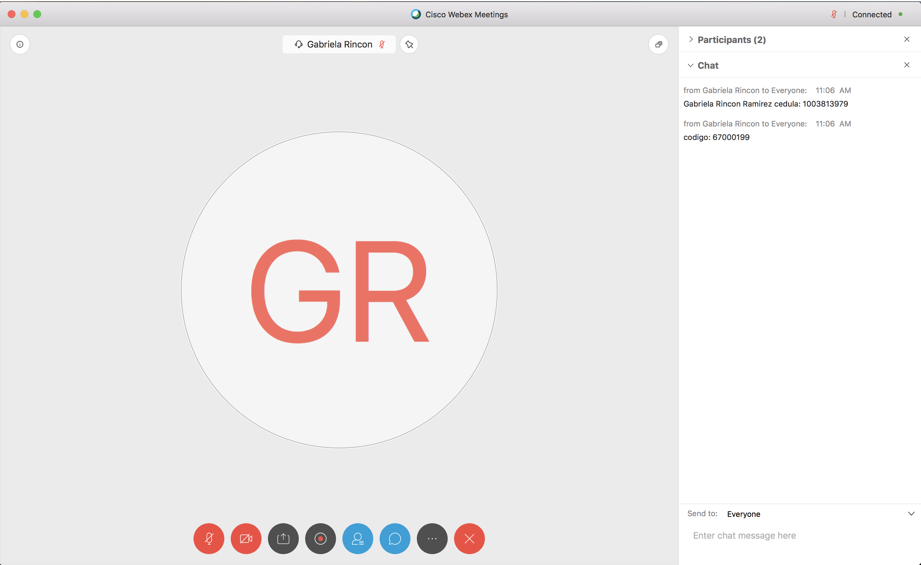This screenshot has height=565, width=921.
Task: Click the sender line above the codigo message
Action: click(x=767, y=124)
